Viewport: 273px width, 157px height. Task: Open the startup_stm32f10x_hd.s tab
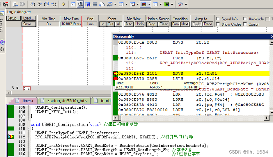click(67, 100)
